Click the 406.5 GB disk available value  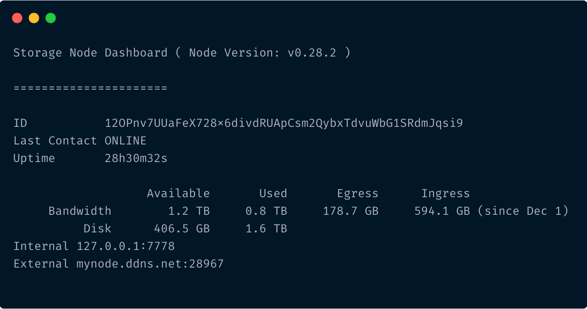point(182,229)
